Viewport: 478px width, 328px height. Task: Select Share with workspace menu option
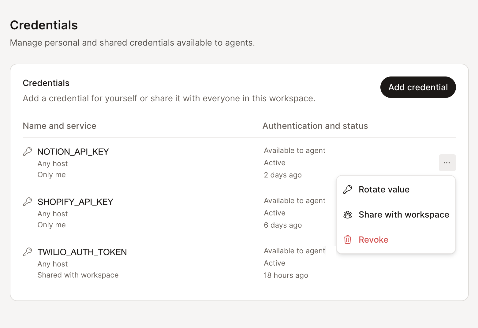396,214
